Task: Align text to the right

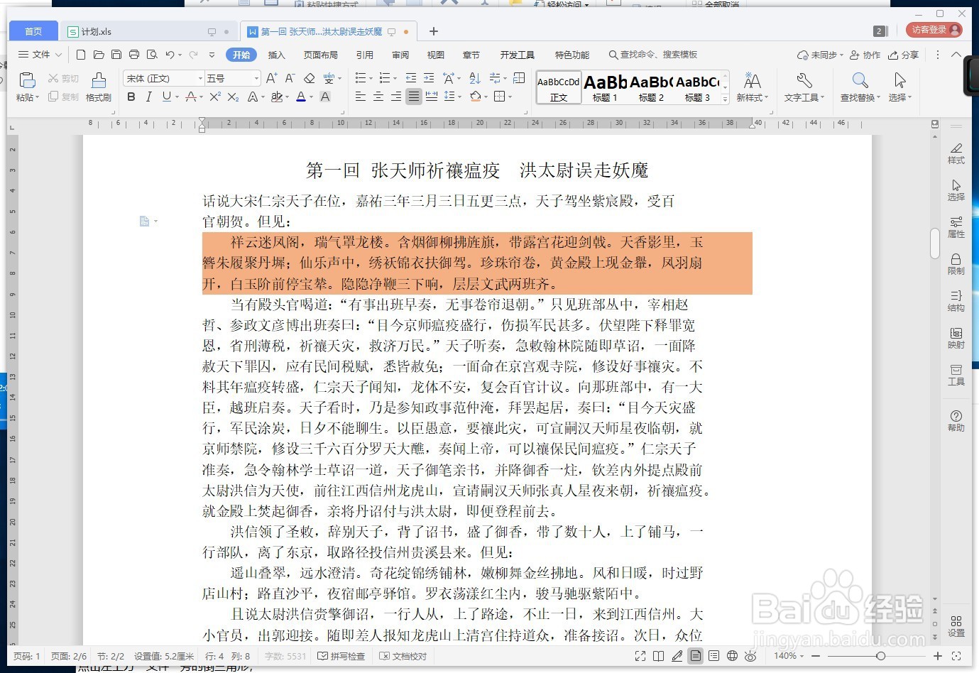Action: (x=396, y=97)
